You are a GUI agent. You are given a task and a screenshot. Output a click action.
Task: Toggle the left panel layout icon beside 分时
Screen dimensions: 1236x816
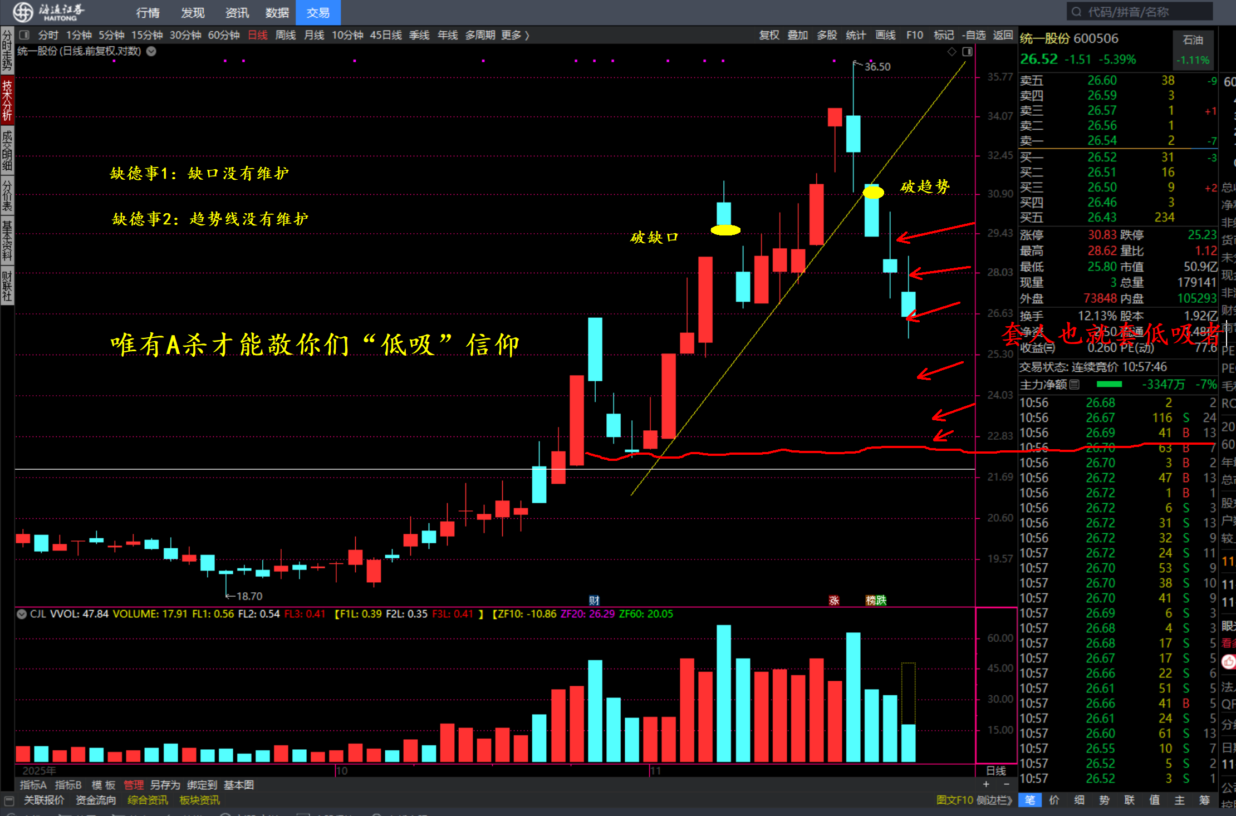(24, 35)
